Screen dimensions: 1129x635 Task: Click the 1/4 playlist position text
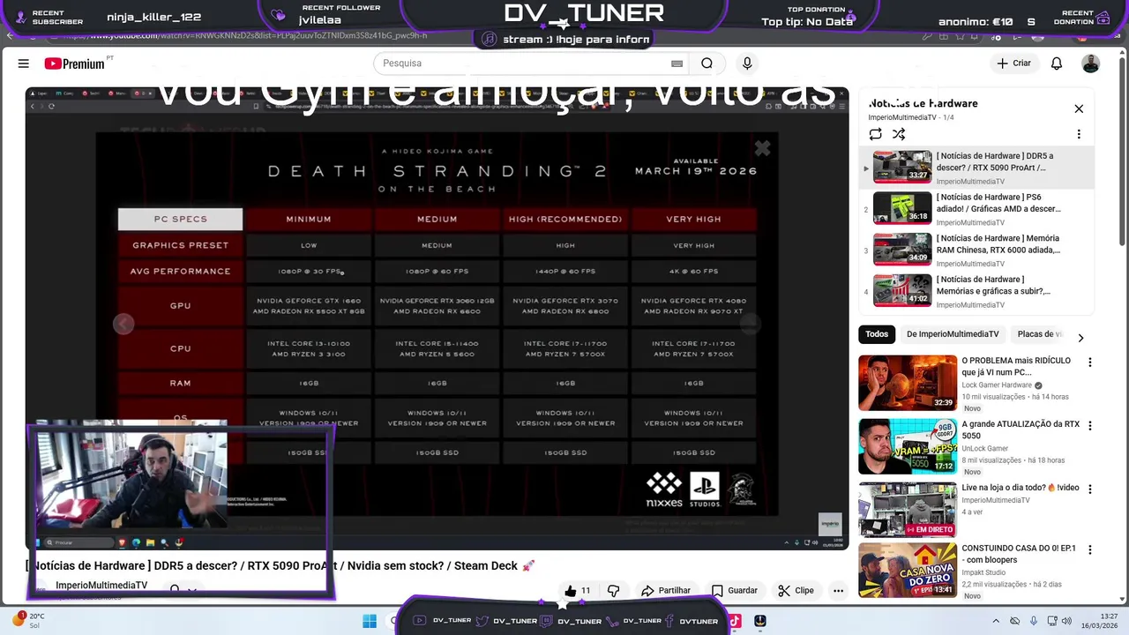pos(948,117)
